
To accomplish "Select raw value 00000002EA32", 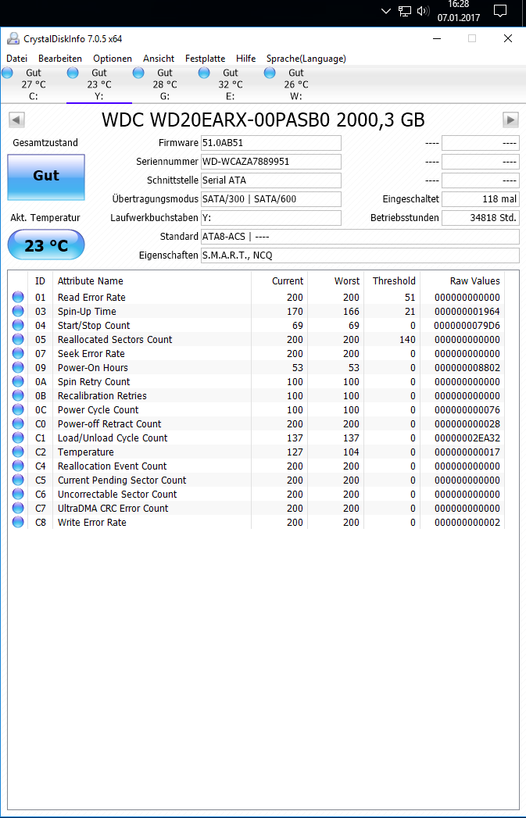I will pyautogui.click(x=467, y=438).
